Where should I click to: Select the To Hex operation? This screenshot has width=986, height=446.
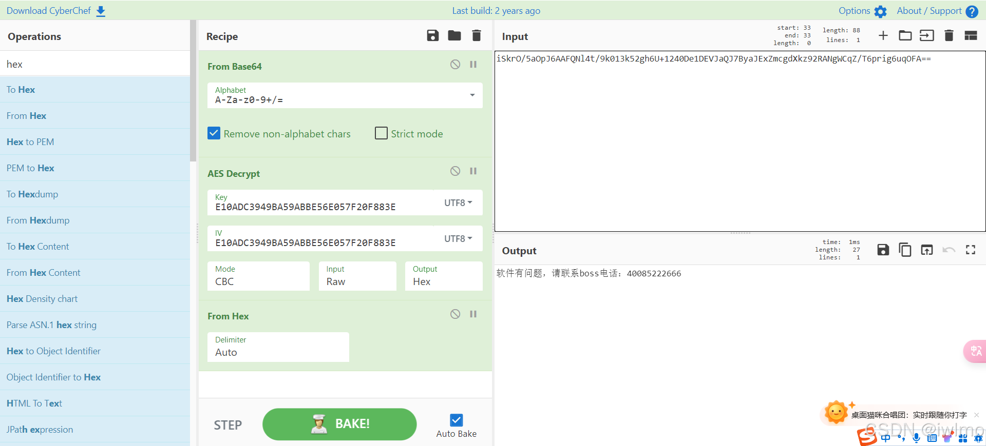coord(95,90)
